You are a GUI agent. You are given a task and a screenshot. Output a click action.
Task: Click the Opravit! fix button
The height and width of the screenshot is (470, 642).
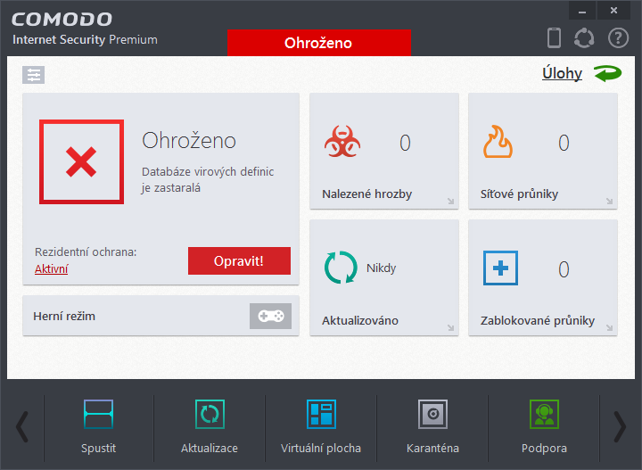pyautogui.click(x=239, y=260)
